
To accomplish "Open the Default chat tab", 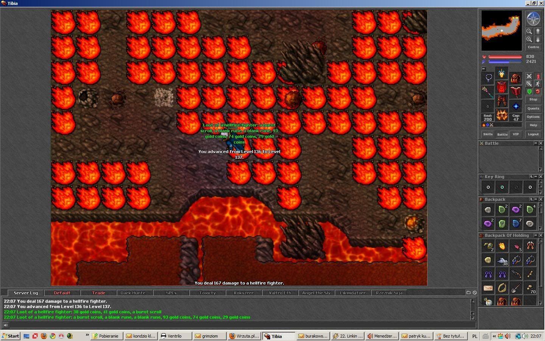I will pos(62,293).
